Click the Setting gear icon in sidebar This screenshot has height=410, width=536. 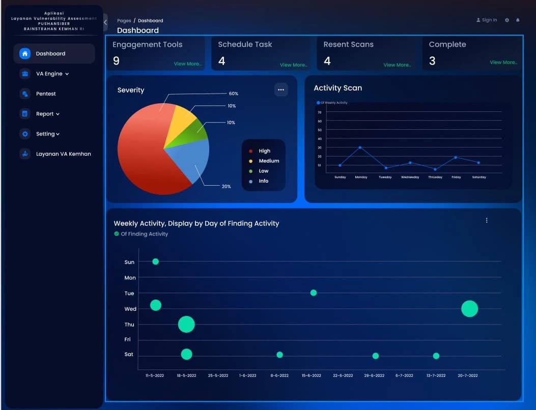pos(25,134)
